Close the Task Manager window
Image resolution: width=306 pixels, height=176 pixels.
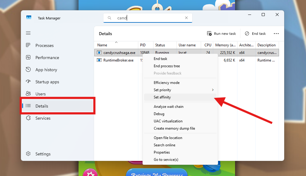(277, 15)
